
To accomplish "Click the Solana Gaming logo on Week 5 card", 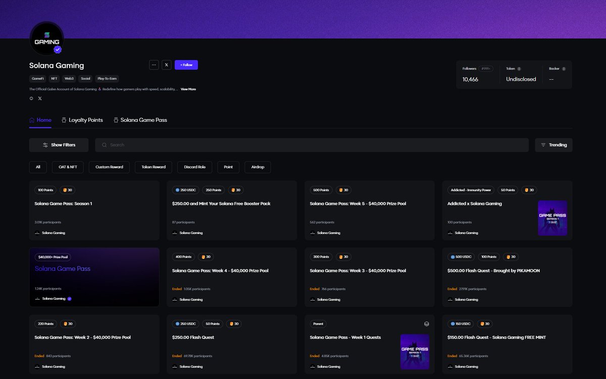I will pyautogui.click(x=313, y=233).
